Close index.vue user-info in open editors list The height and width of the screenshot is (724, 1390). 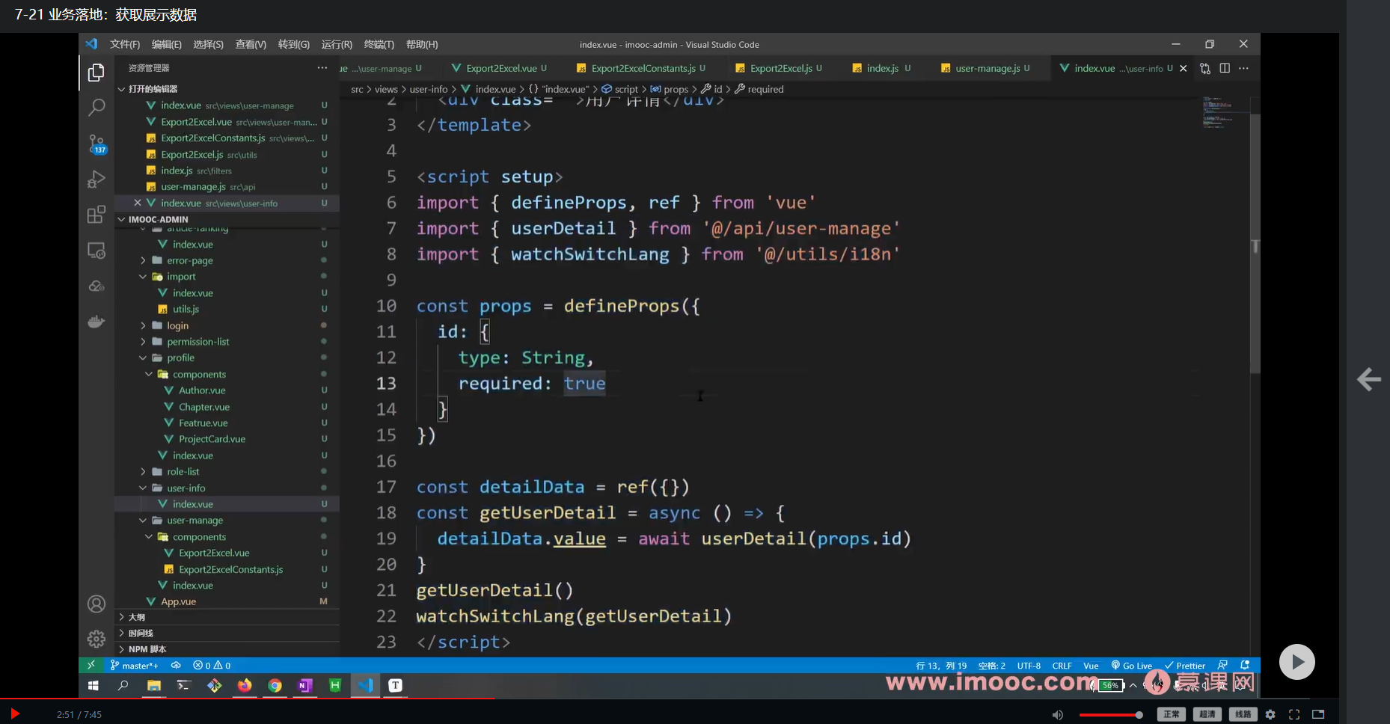(x=138, y=203)
